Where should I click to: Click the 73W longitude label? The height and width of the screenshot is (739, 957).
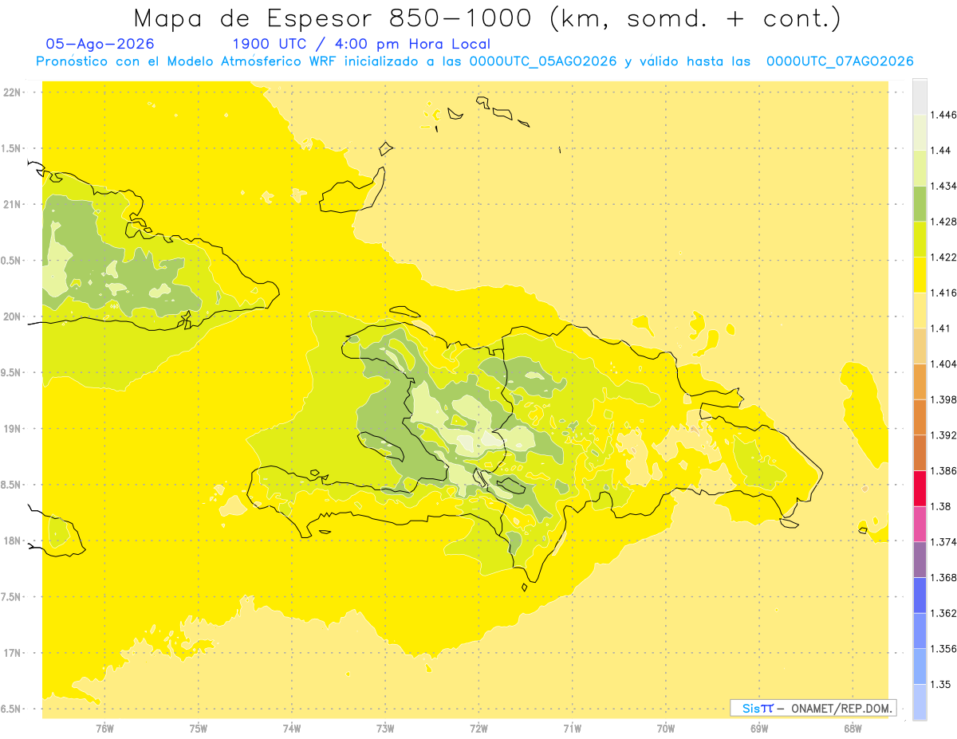point(385,729)
